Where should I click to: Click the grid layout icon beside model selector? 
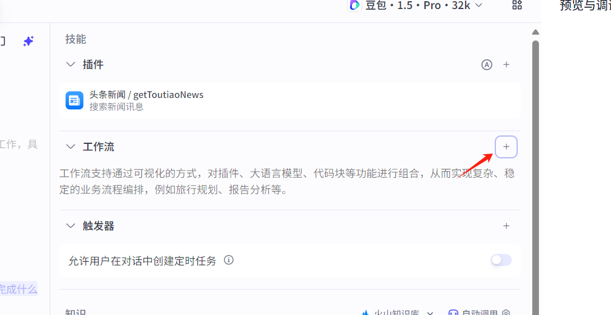point(517,5)
